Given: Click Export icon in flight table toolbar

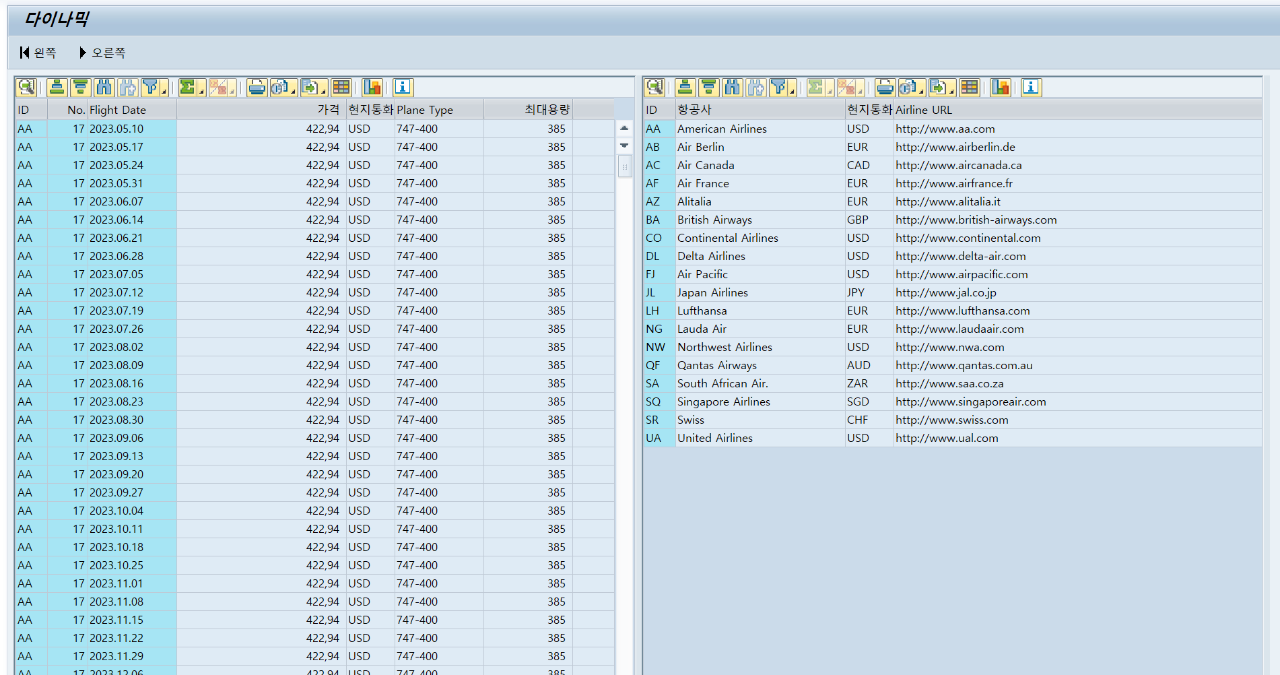Looking at the screenshot, I should point(310,87).
